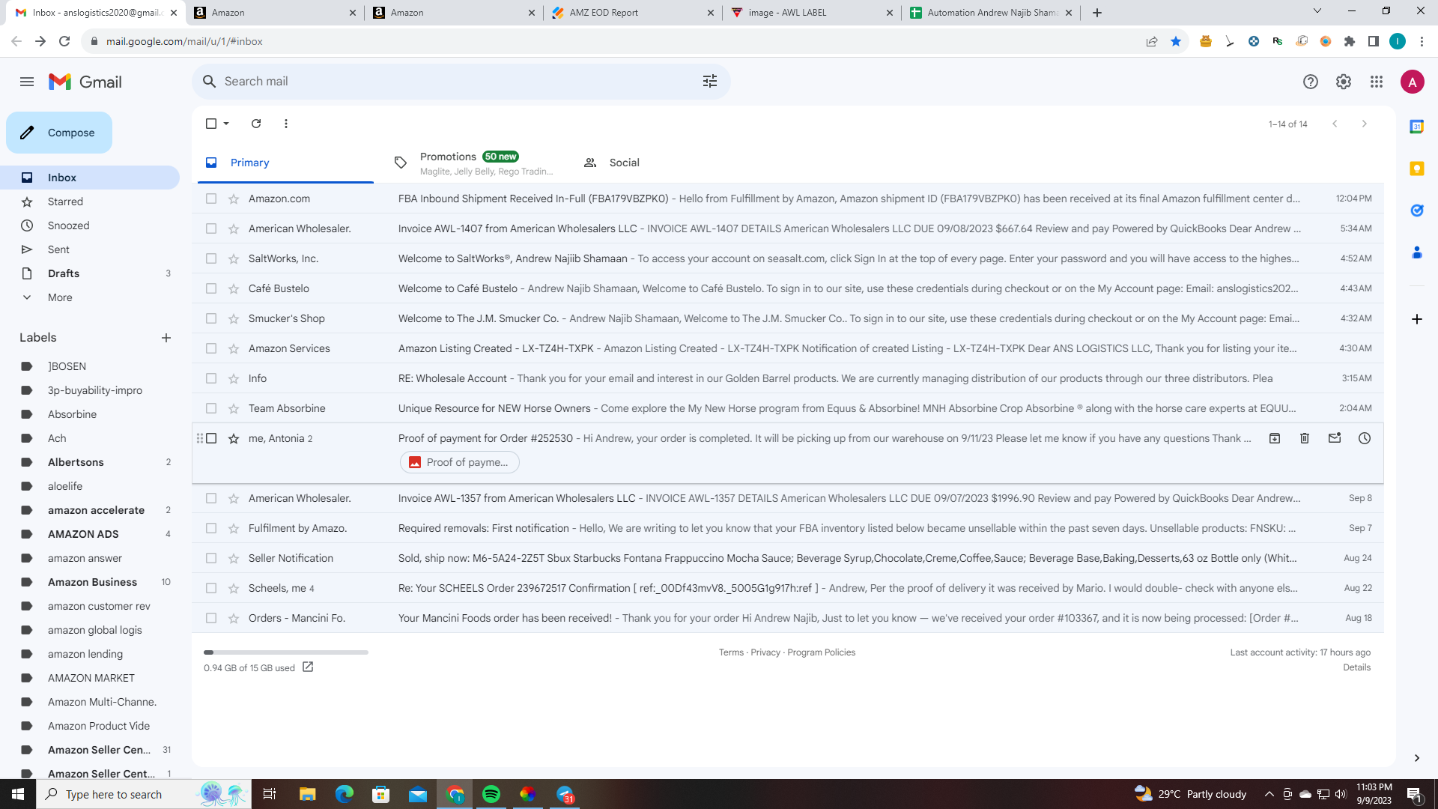Select the Info email checkbox

click(211, 378)
